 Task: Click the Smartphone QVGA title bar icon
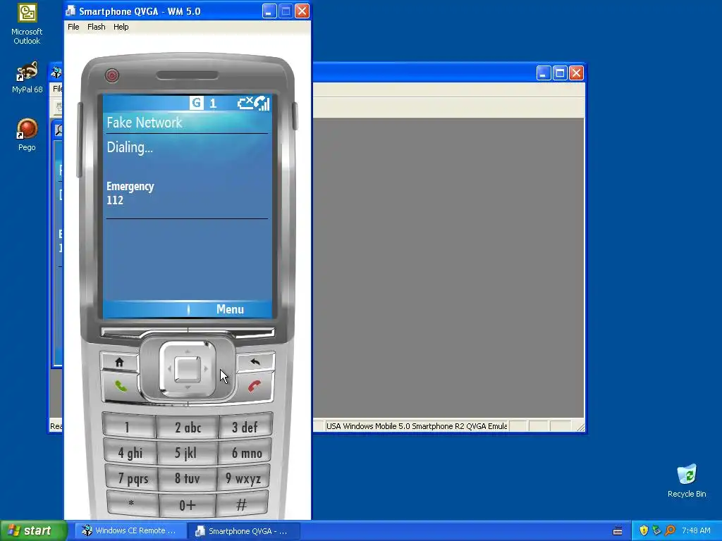pyautogui.click(x=71, y=11)
